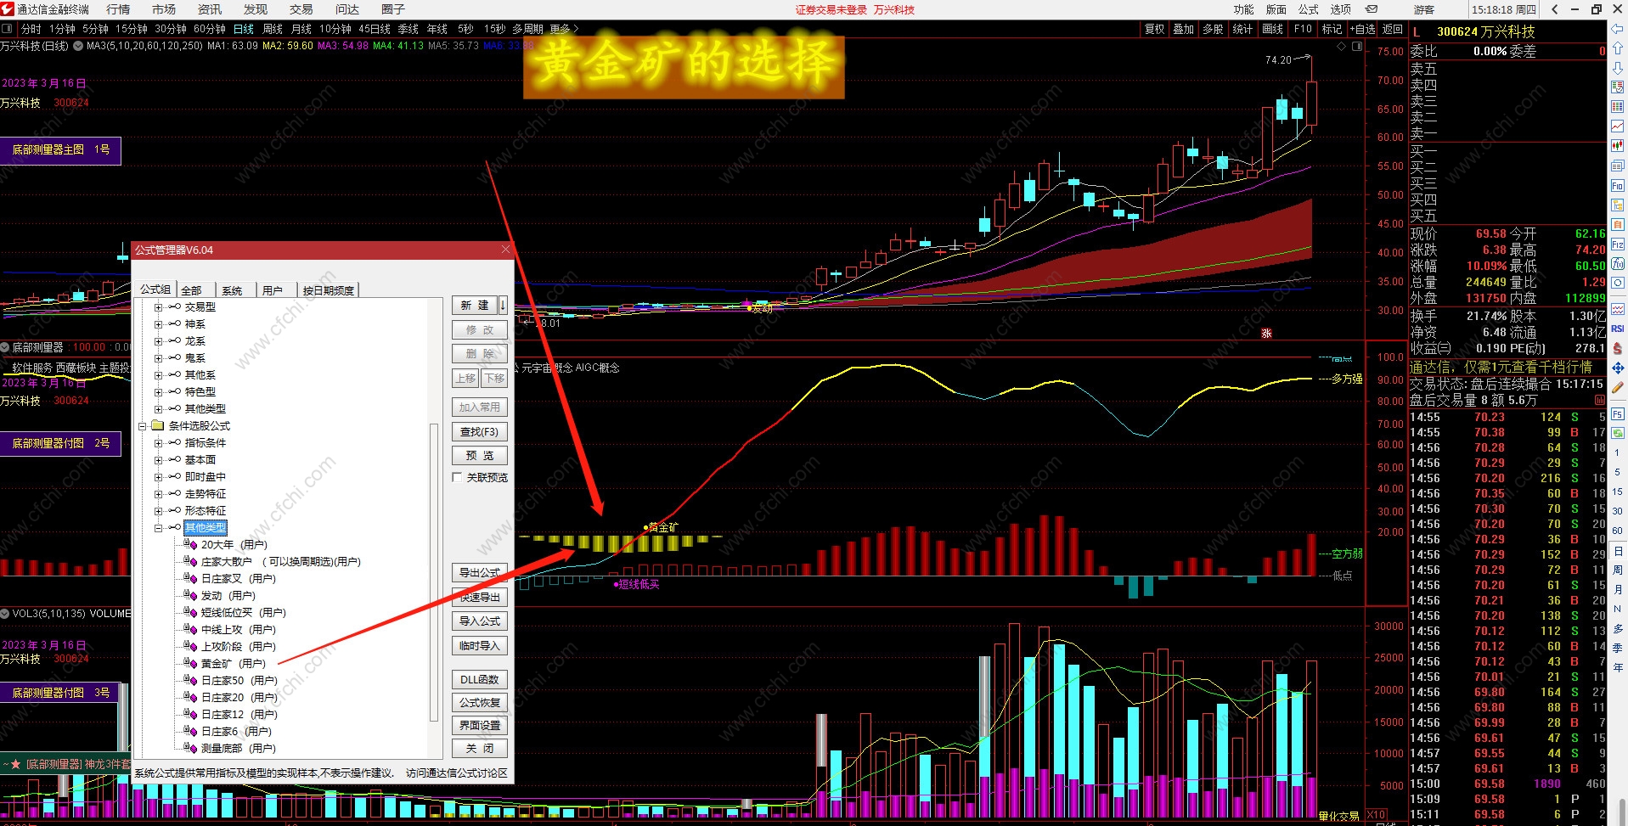Viewport: 1628px width, 826px height.
Task: Click the F10 icon in right sidebar
Action: [1617, 185]
